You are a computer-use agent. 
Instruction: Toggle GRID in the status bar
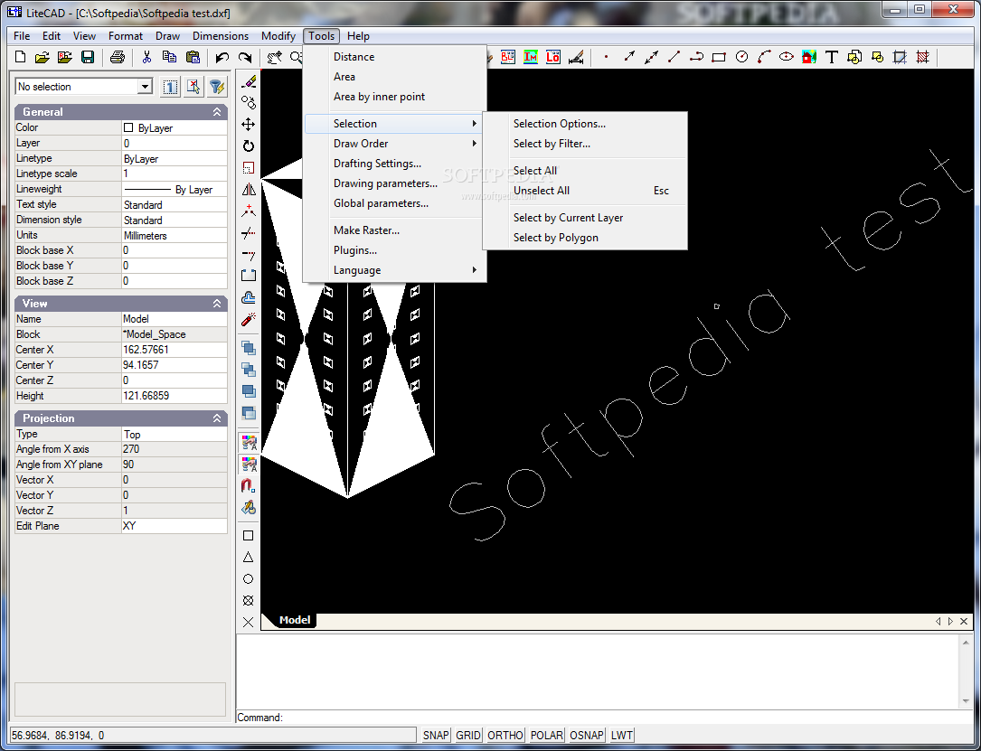click(x=468, y=736)
